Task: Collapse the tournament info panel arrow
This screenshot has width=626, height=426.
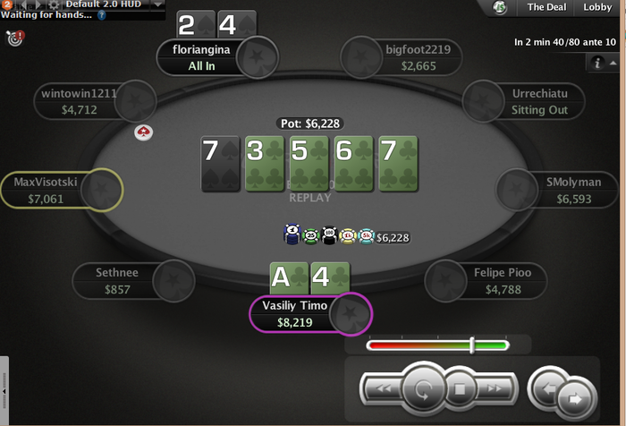Action: click(x=613, y=63)
